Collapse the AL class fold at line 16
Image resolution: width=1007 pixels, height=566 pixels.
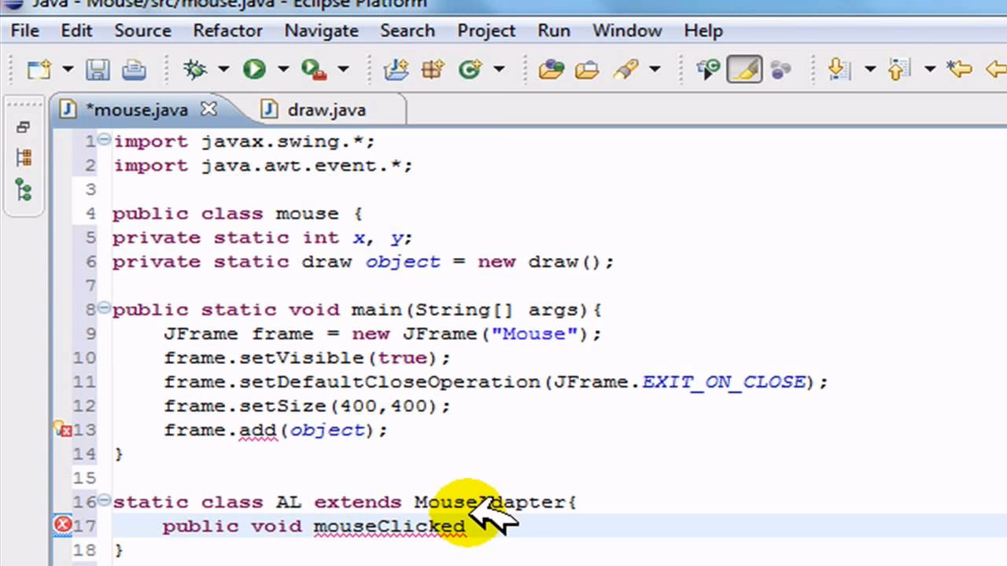[104, 501]
